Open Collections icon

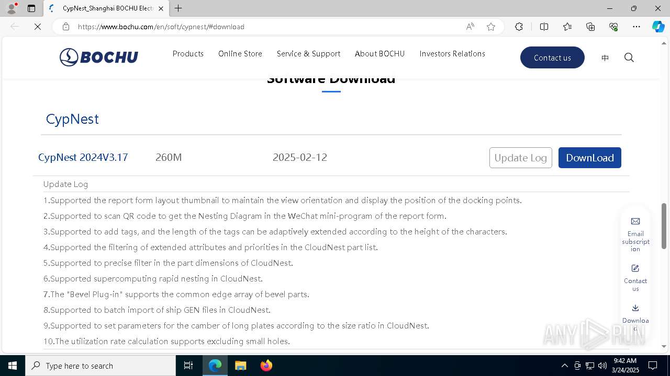point(590,27)
